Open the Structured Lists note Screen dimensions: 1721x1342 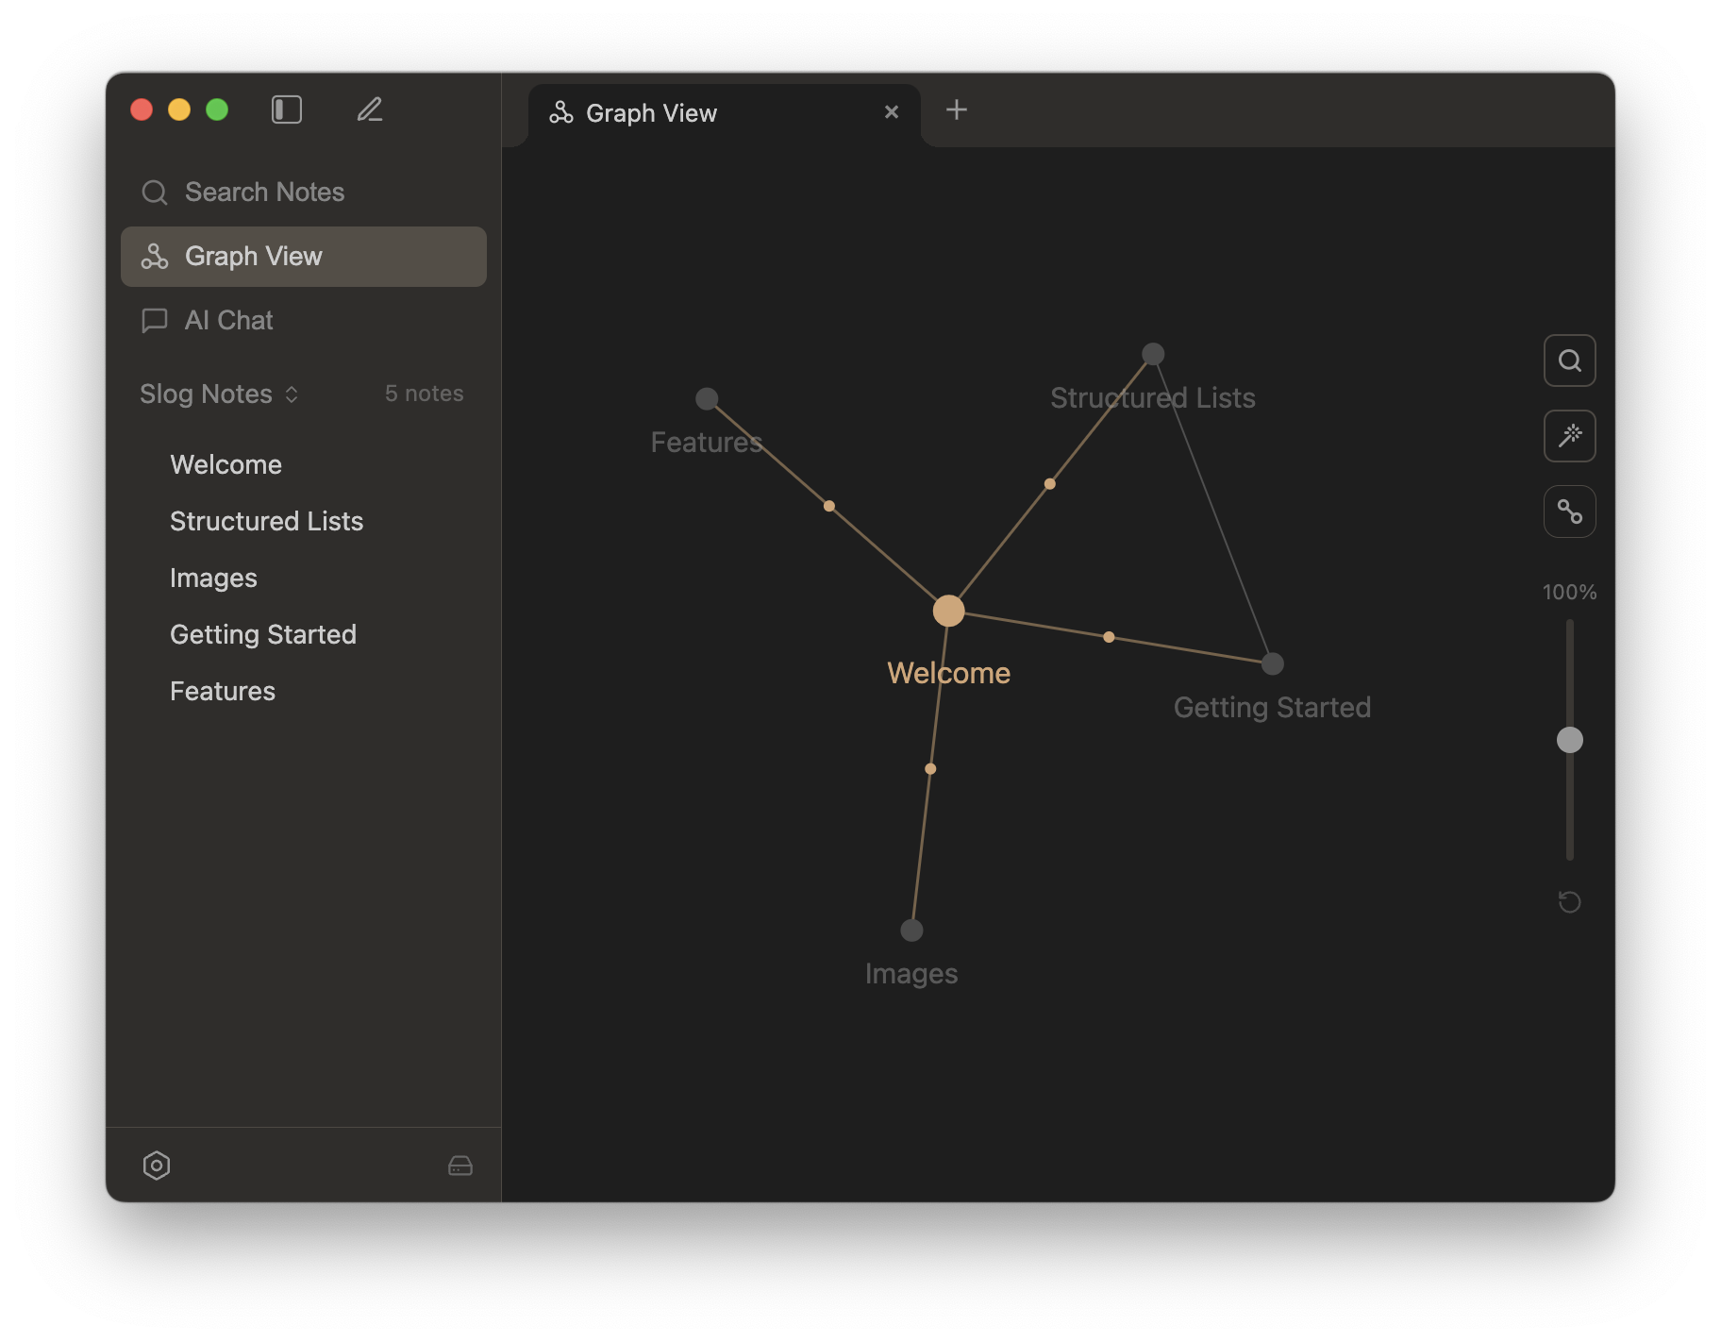click(266, 520)
